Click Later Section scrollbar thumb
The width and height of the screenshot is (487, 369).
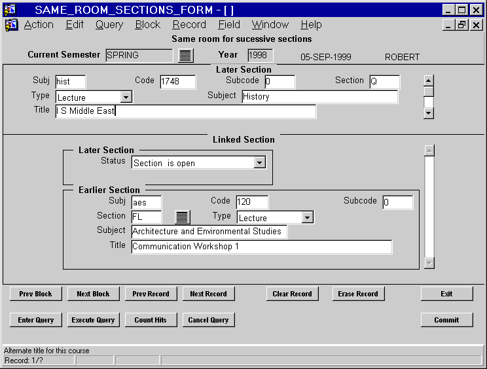coord(429,92)
